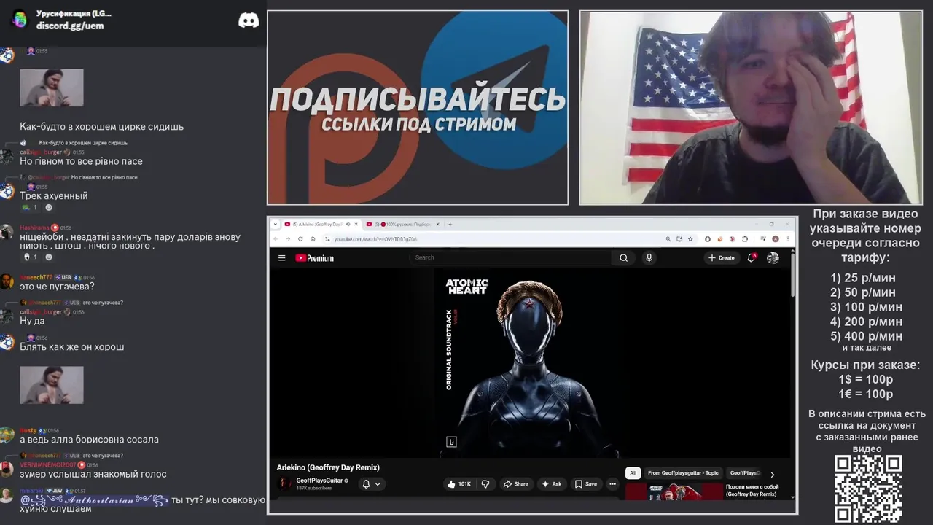Screen dimensions: 933x525
Task: Open a new browser tab
Action: (450, 224)
